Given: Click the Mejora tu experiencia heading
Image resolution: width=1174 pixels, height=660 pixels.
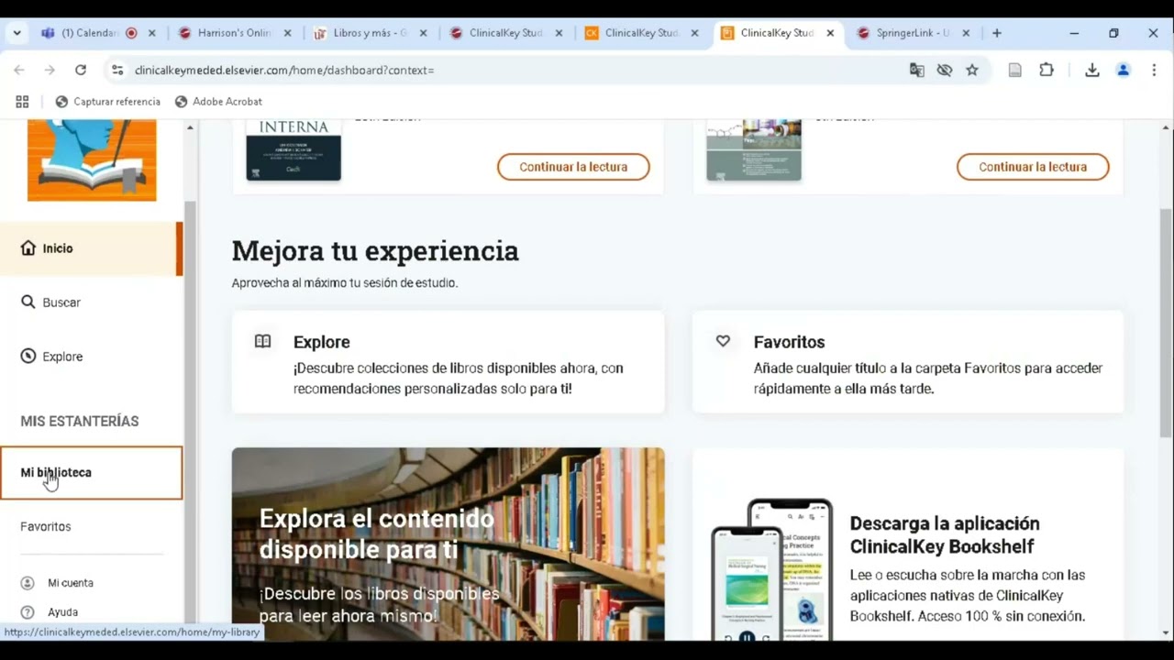Looking at the screenshot, I should coord(375,250).
